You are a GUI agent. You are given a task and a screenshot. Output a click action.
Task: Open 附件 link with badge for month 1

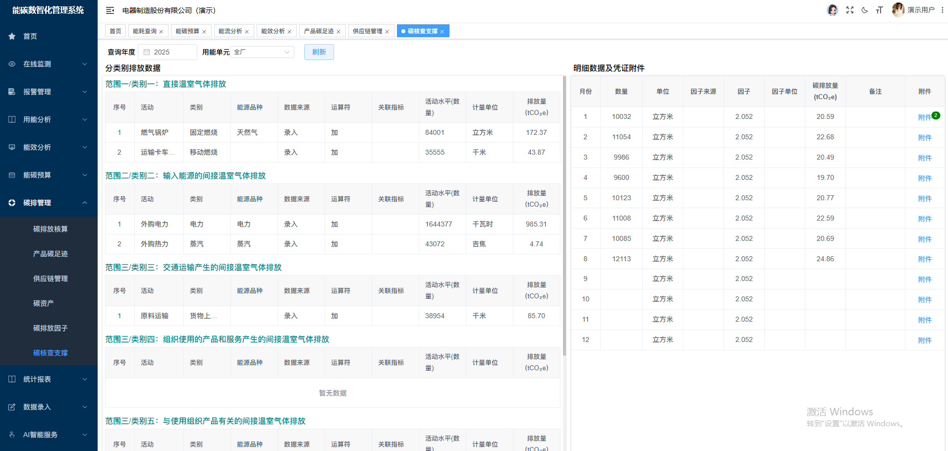tap(925, 117)
